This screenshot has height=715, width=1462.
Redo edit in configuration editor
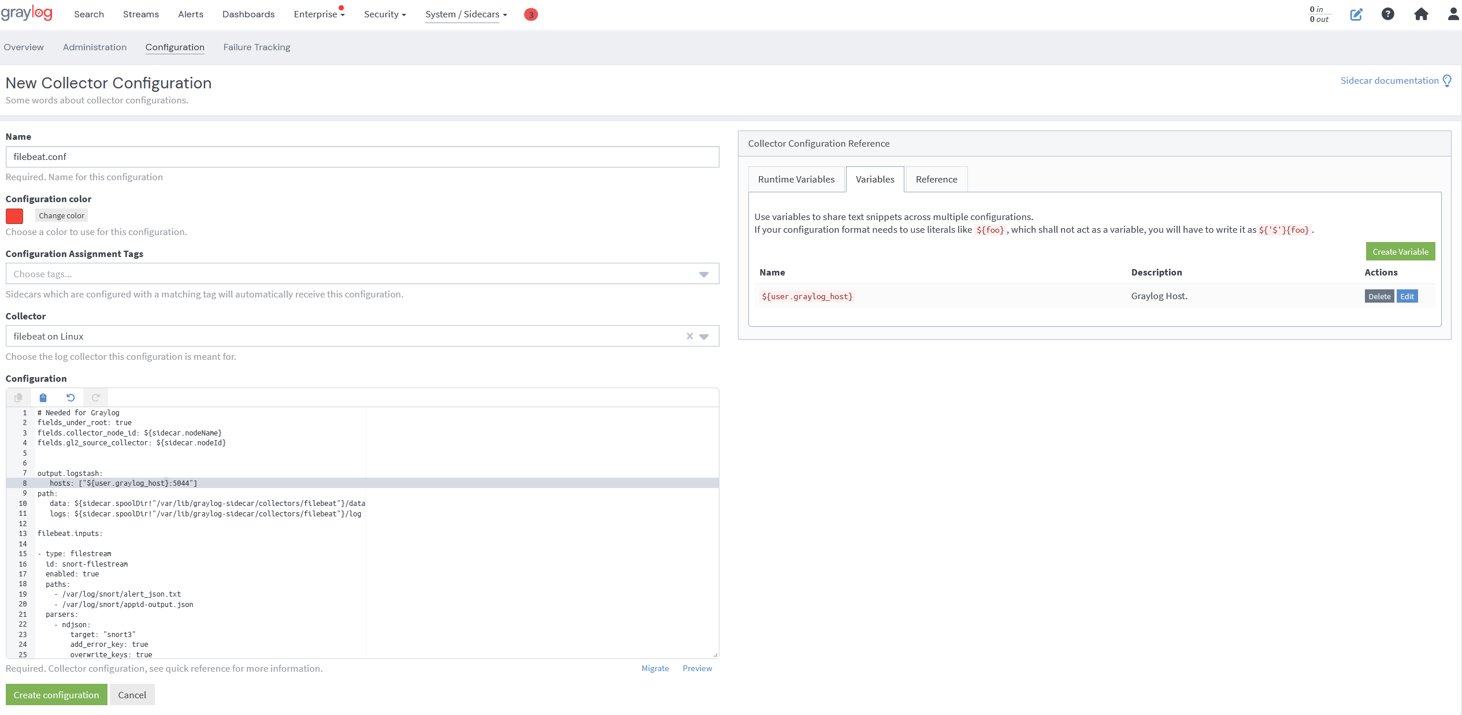(96, 397)
